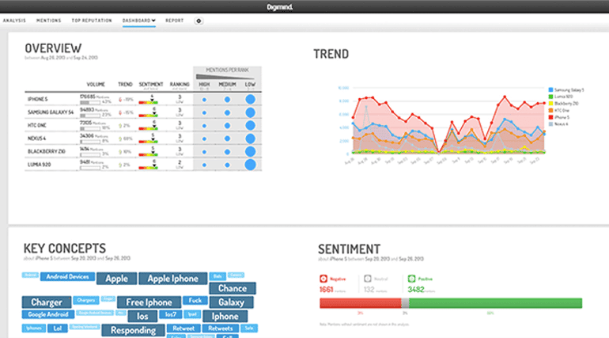Select the iPhone 5 row name

tap(38, 100)
